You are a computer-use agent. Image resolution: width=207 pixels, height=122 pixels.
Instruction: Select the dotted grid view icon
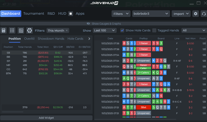coord(12,30)
